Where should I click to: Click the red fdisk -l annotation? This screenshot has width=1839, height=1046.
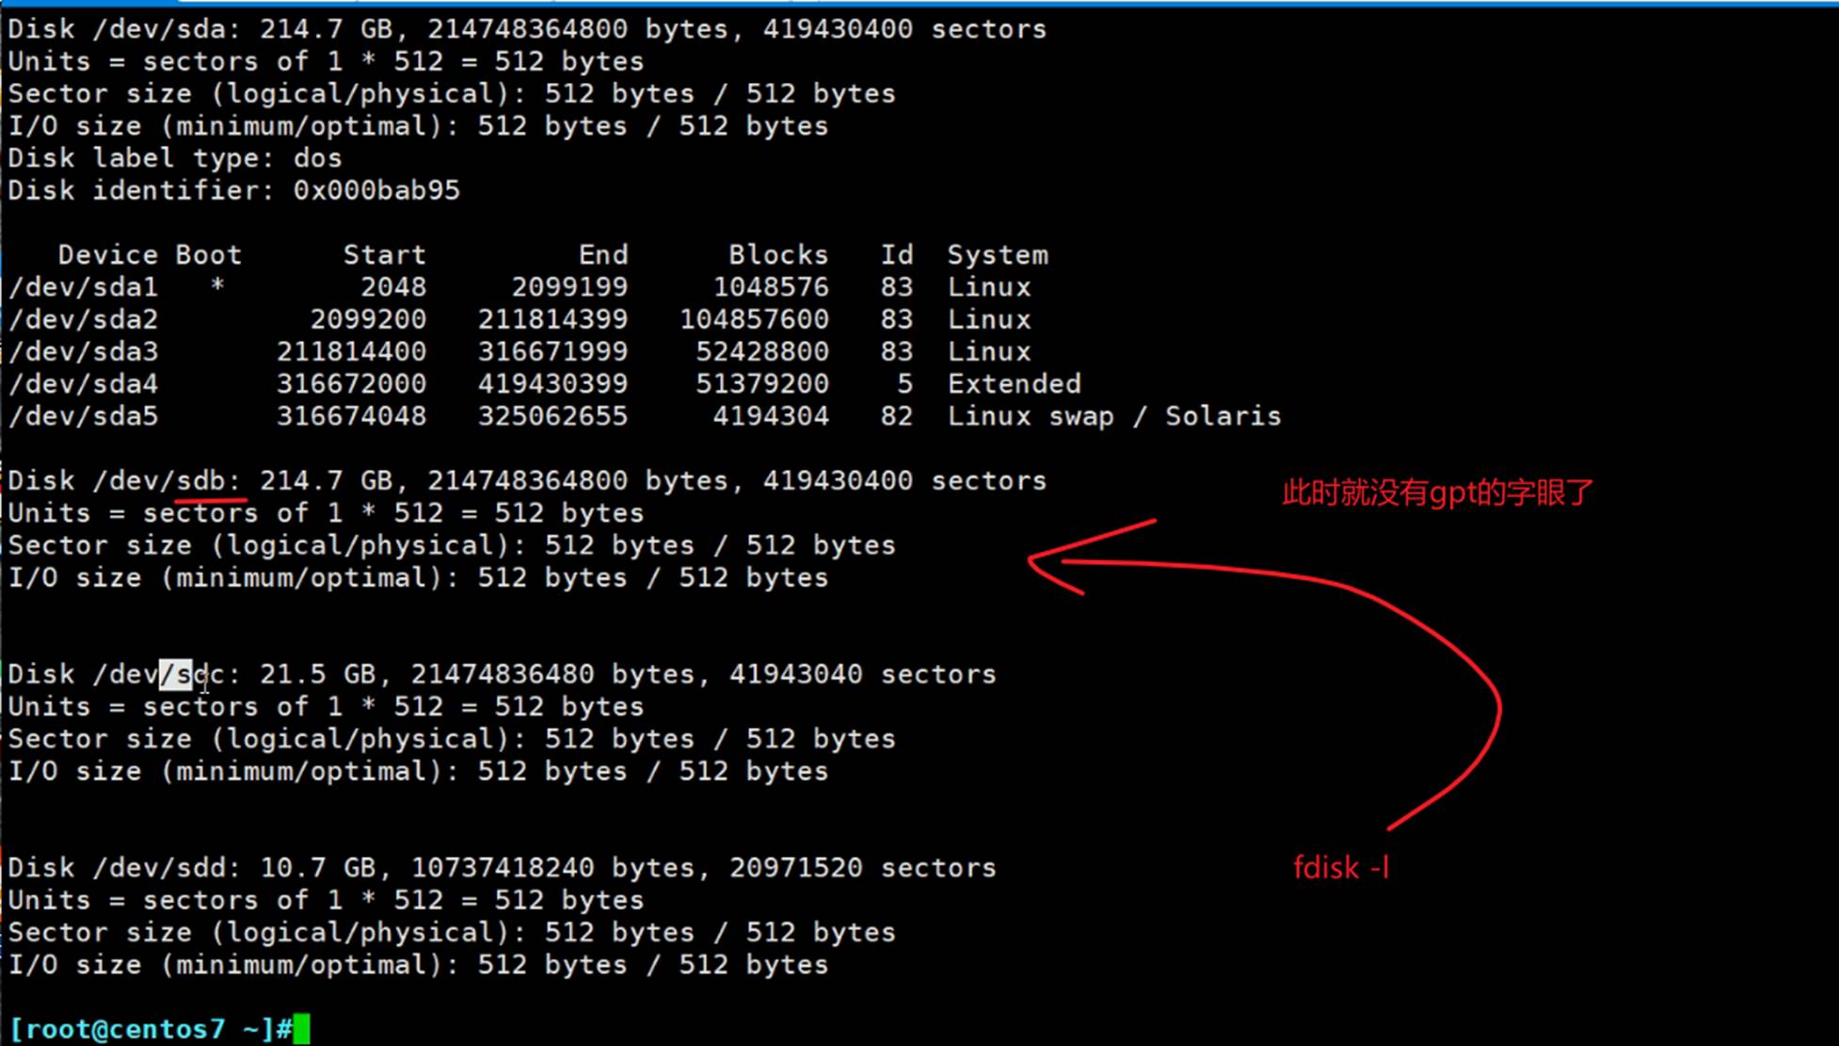1340,867
